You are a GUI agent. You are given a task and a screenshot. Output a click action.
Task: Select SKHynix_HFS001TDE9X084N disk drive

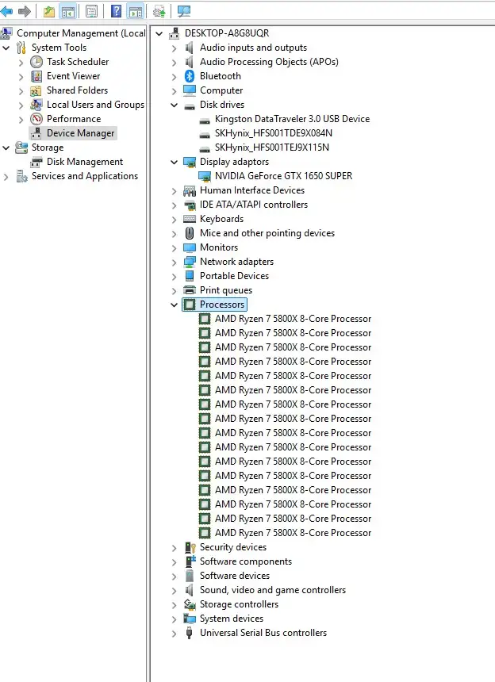coord(274,133)
